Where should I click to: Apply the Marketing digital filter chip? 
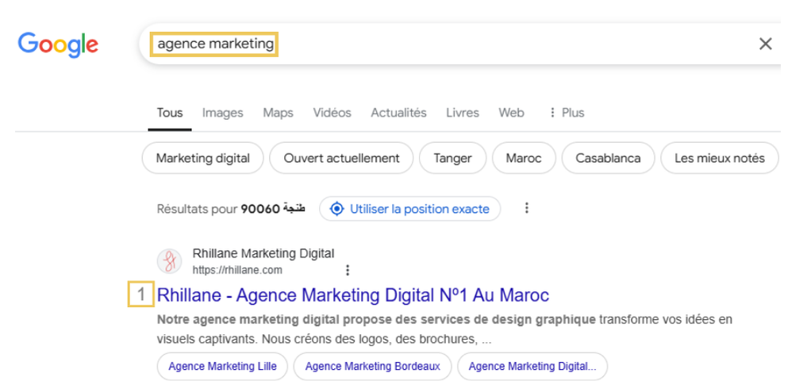202,158
